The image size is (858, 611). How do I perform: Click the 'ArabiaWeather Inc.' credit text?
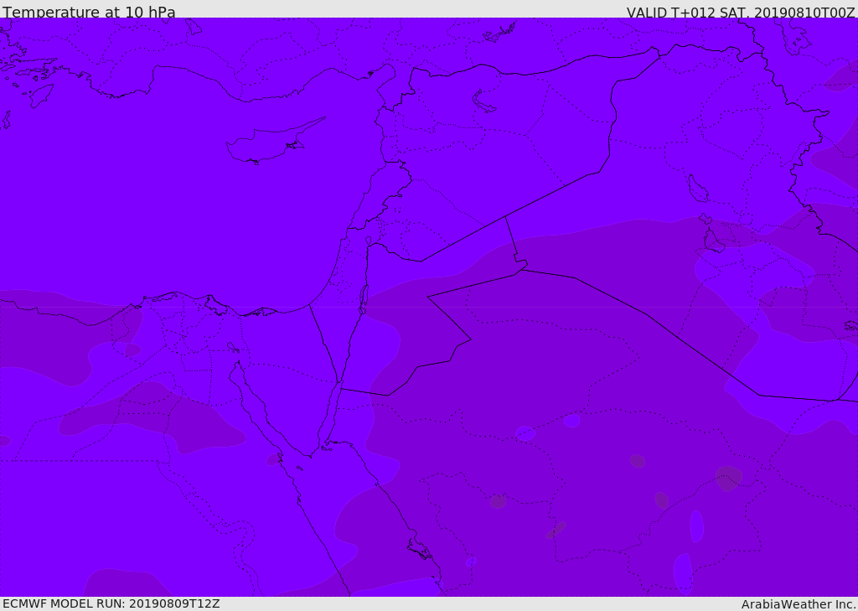pyautogui.click(x=799, y=604)
